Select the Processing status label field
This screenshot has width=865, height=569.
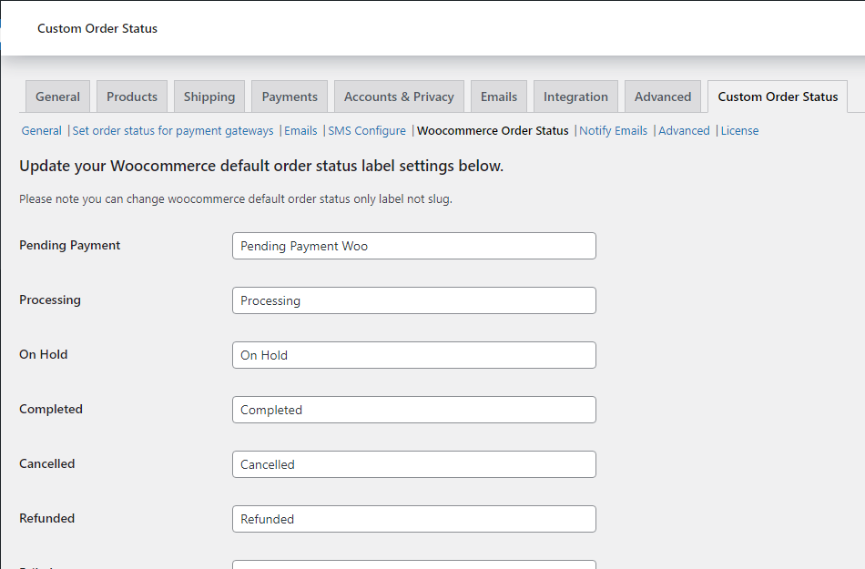[x=413, y=300]
